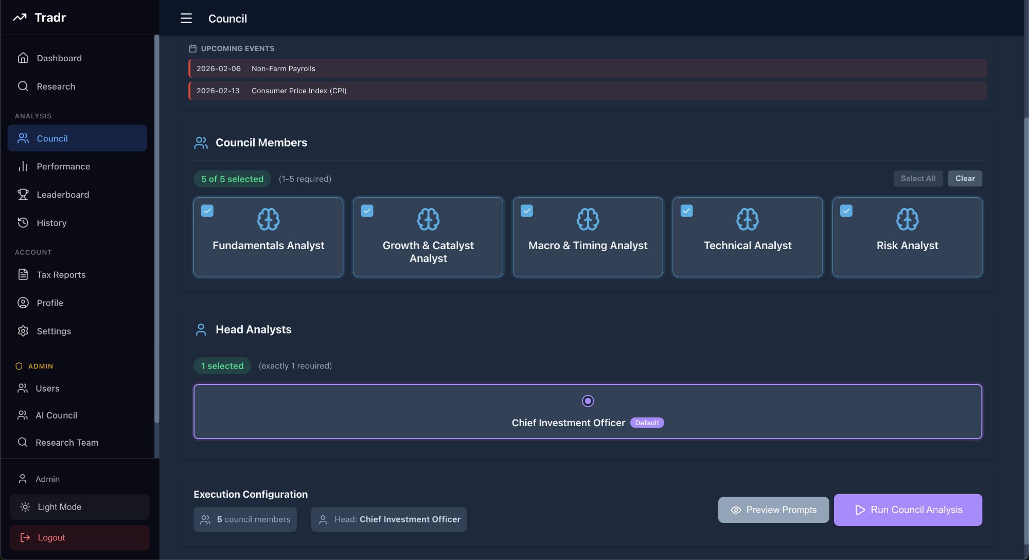
Task: Click the History clock icon
Action: click(23, 223)
